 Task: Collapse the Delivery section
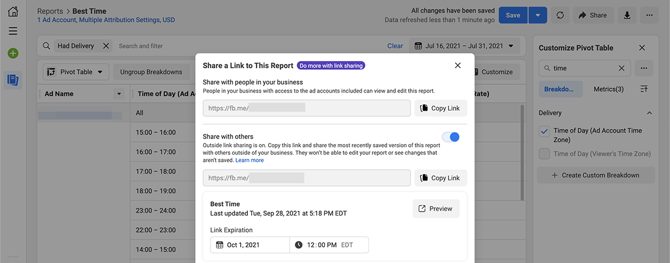click(649, 113)
